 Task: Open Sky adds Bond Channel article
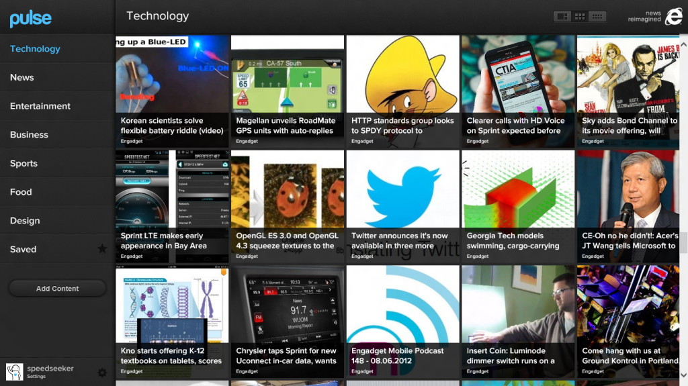click(x=628, y=91)
